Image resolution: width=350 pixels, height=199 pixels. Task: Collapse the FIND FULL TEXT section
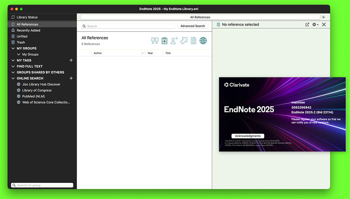tap(13, 66)
